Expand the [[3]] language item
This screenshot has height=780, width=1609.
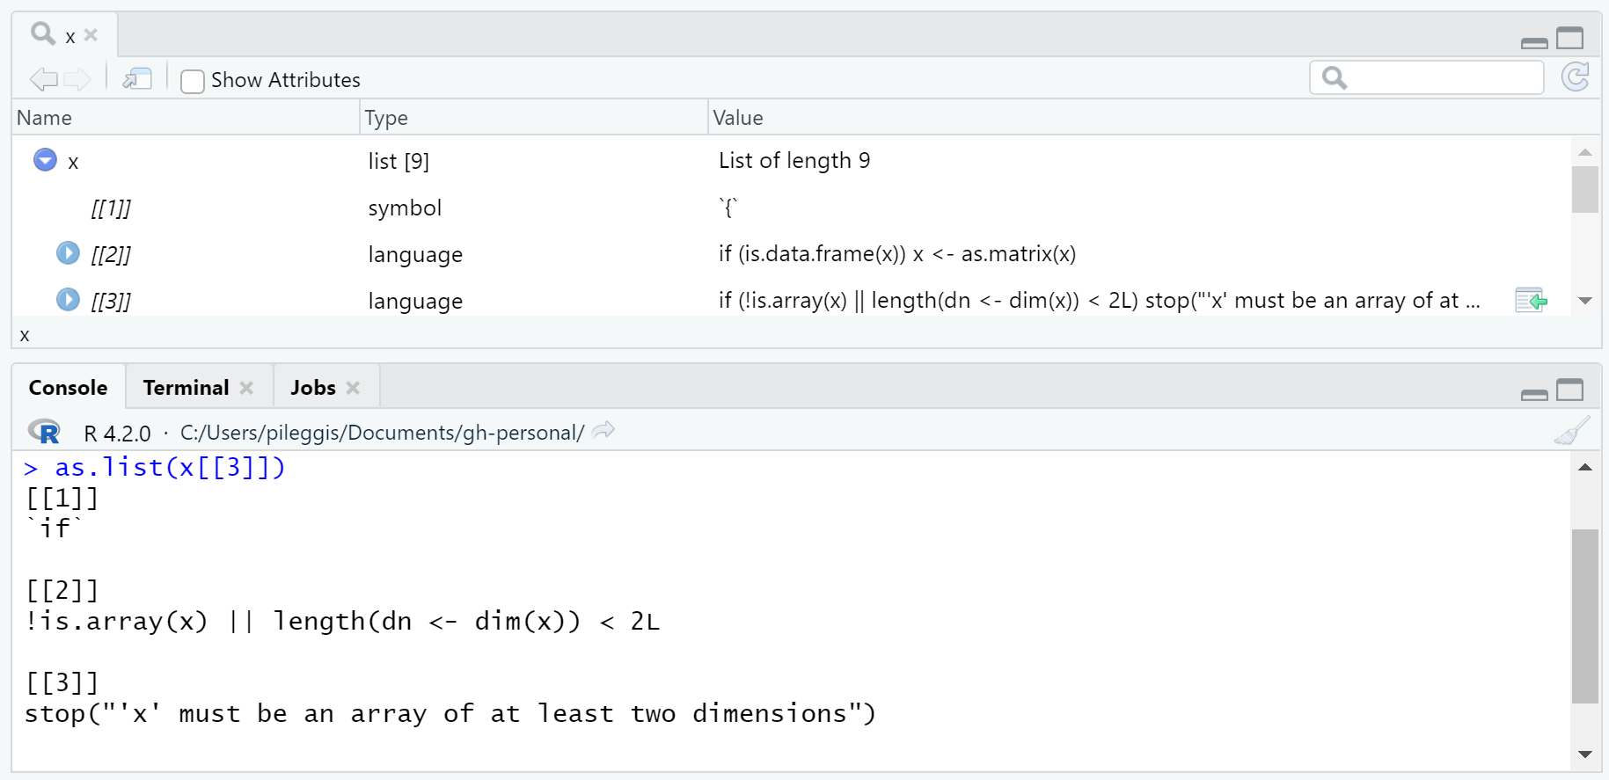coord(68,300)
